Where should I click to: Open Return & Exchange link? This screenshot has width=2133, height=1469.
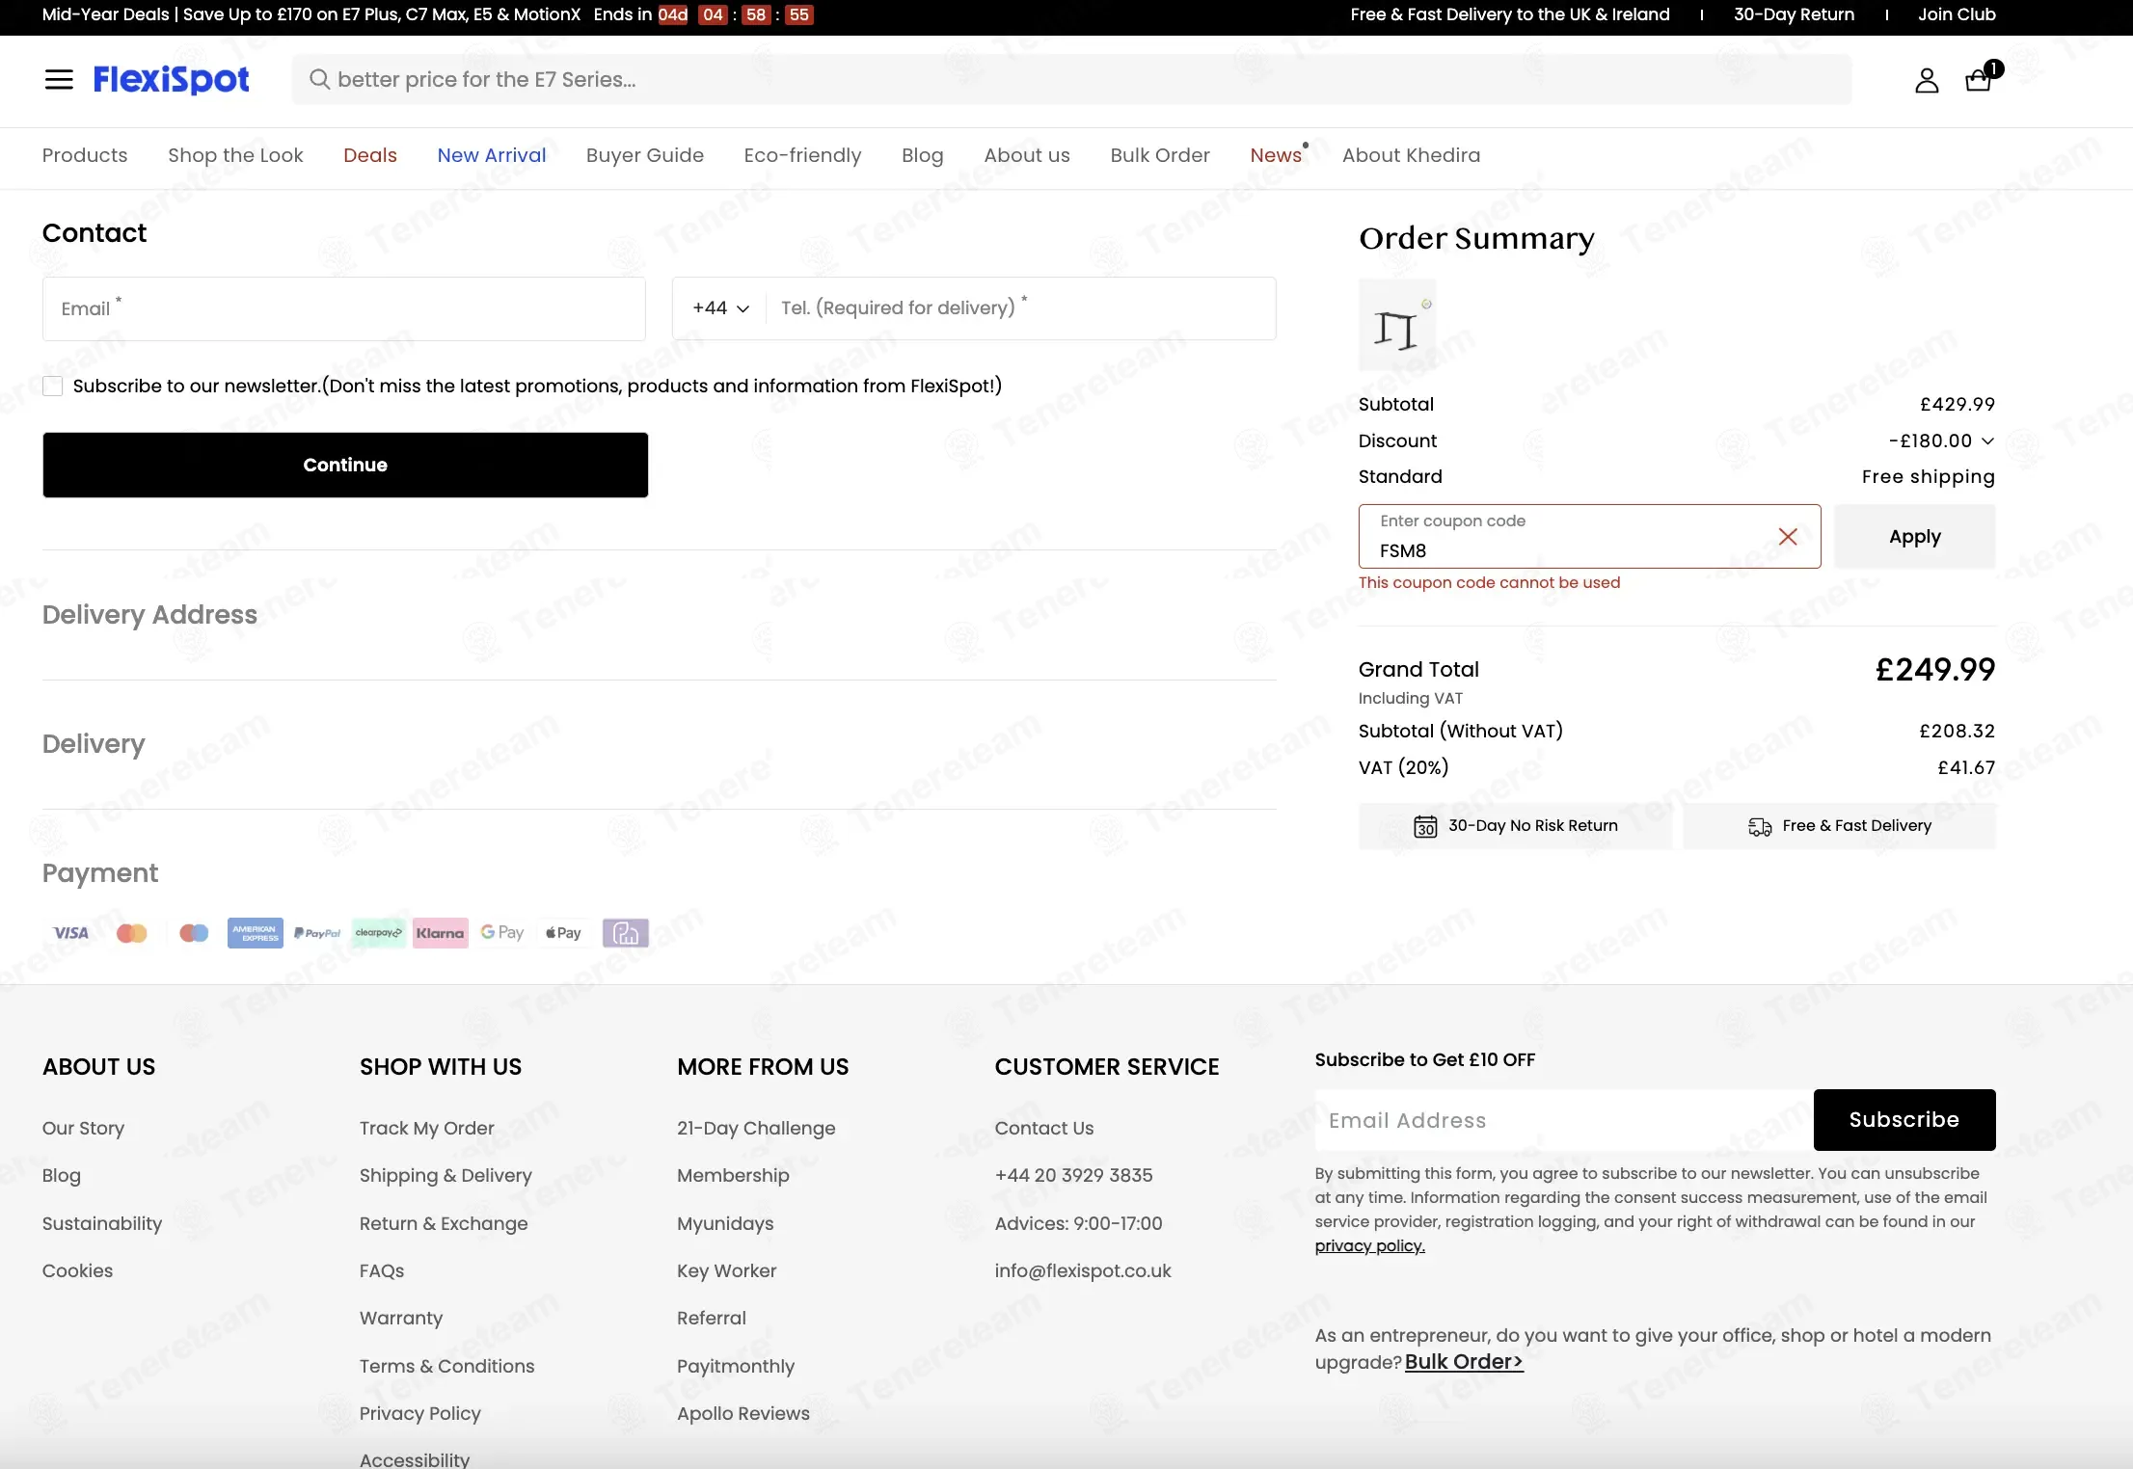(x=444, y=1224)
